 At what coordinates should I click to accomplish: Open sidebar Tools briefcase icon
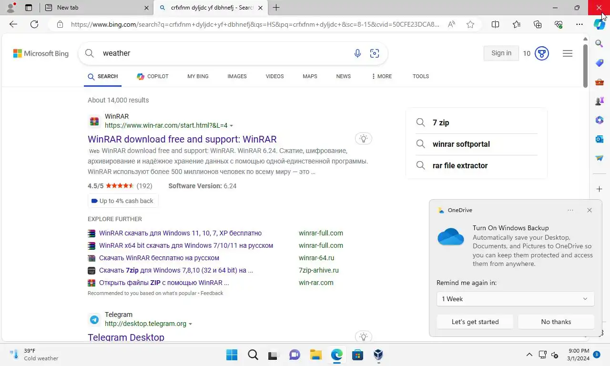[x=600, y=82]
